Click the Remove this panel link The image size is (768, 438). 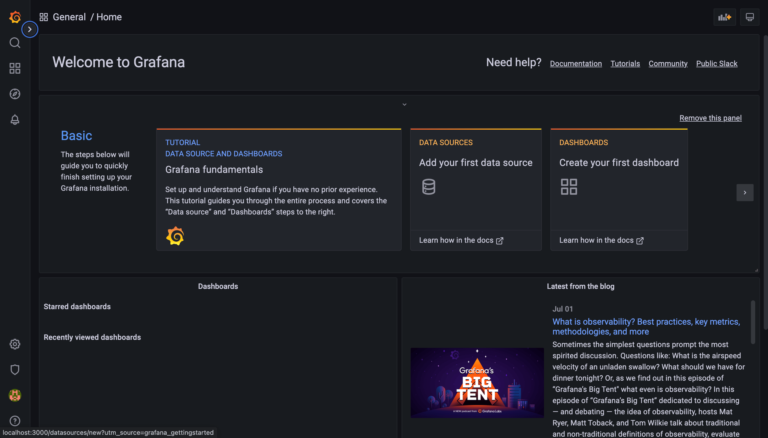(710, 118)
